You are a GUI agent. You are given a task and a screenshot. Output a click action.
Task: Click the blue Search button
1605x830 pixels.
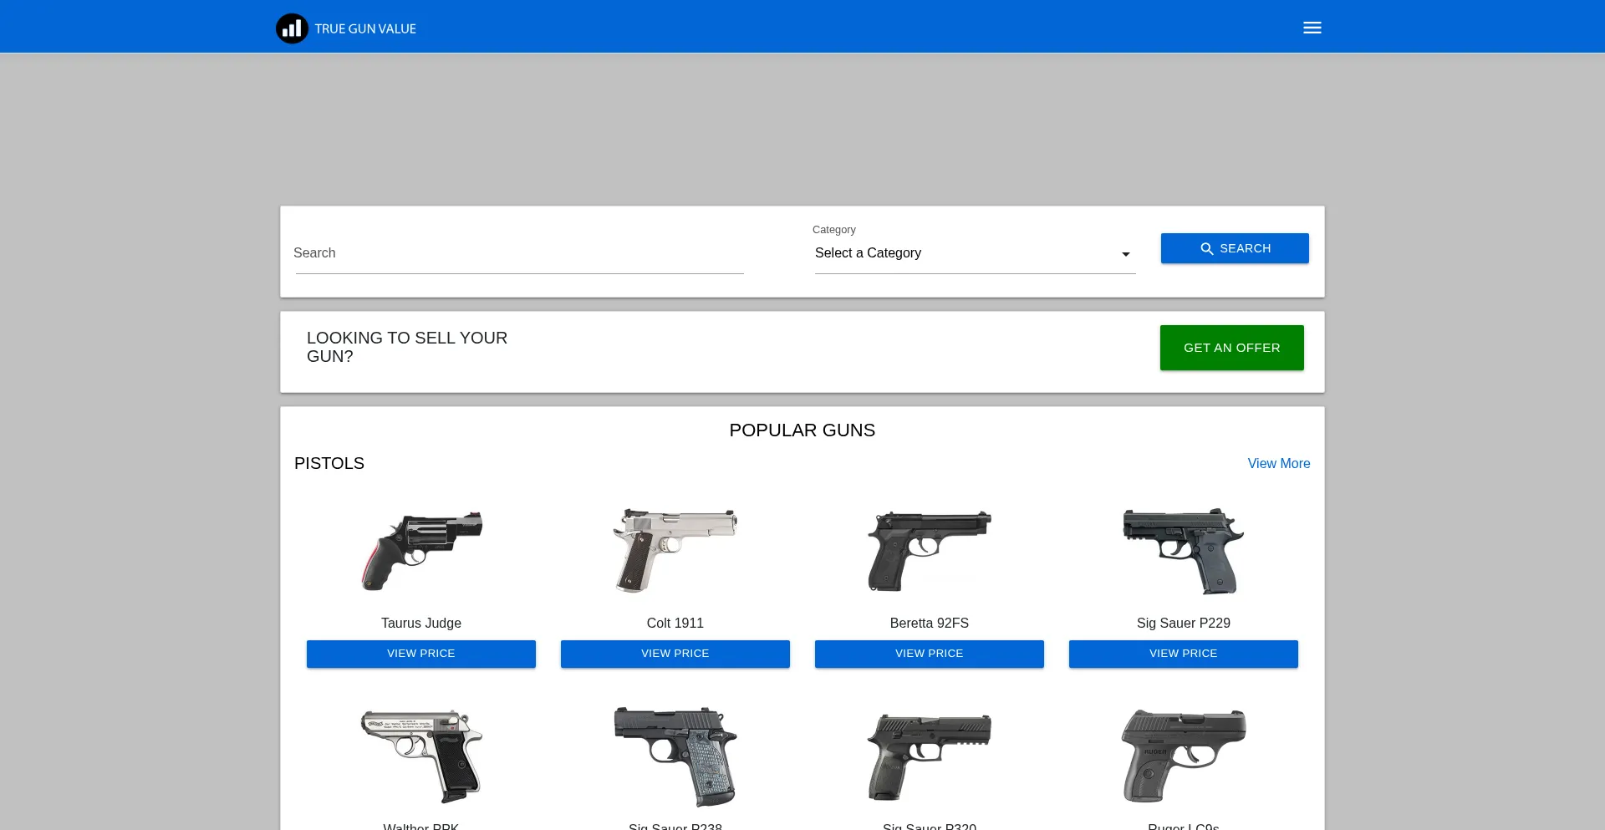point(1234,248)
